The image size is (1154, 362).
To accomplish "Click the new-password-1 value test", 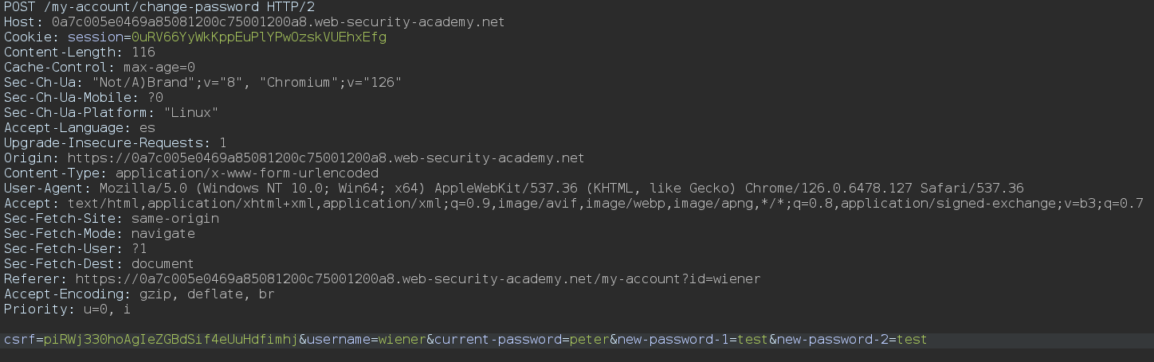I will (x=753, y=340).
